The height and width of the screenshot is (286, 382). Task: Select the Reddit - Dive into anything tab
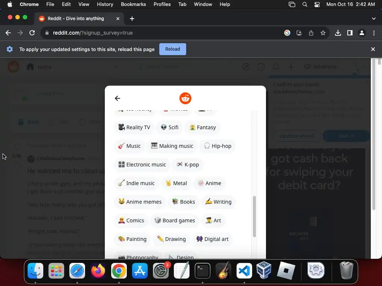tap(79, 19)
